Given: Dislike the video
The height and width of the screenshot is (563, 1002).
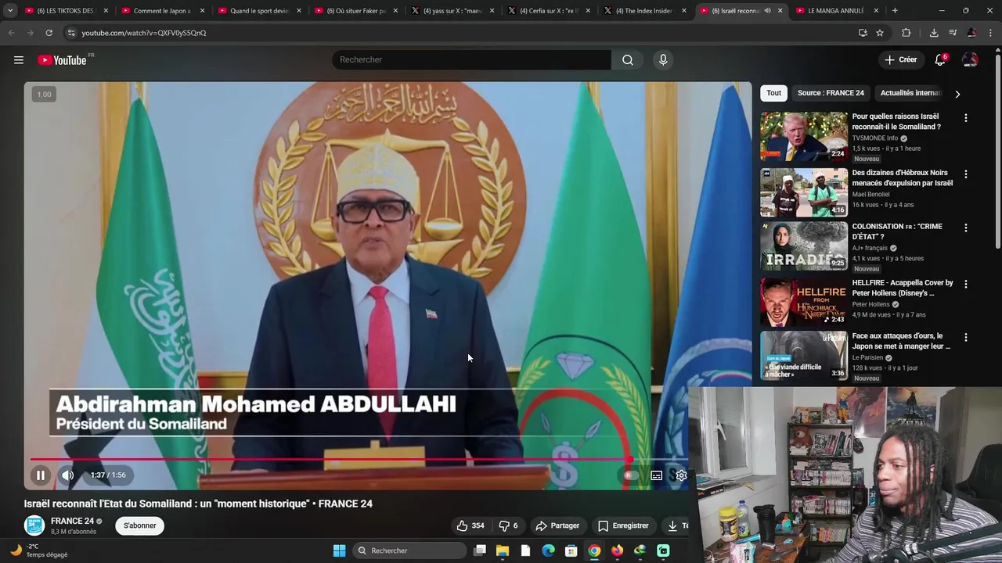Looking at the screenshot, I should tap(509, 525).
